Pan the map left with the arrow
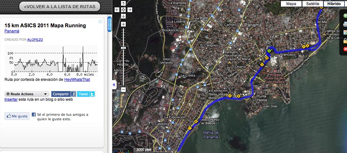 coord(117,10)
